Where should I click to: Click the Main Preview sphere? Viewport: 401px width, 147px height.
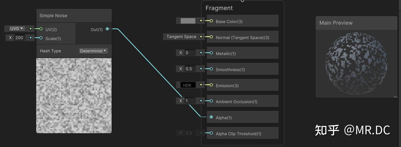(x=357, y=63)
